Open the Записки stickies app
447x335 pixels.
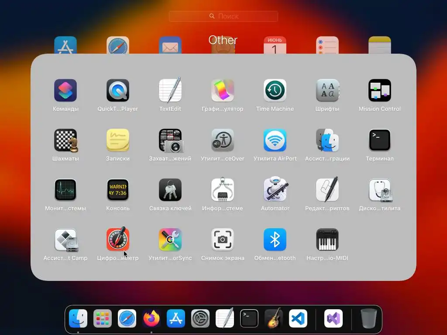click(x=118, y=140)
